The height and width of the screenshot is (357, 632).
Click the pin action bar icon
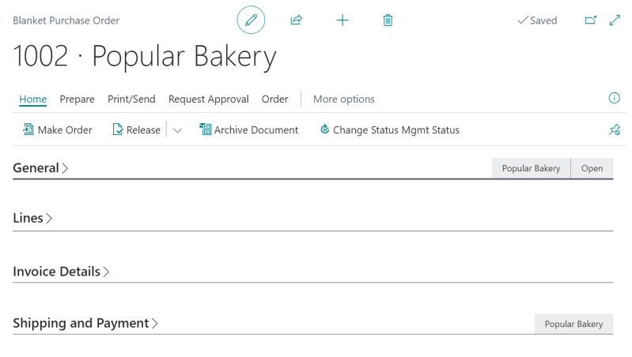click(614, 130)
